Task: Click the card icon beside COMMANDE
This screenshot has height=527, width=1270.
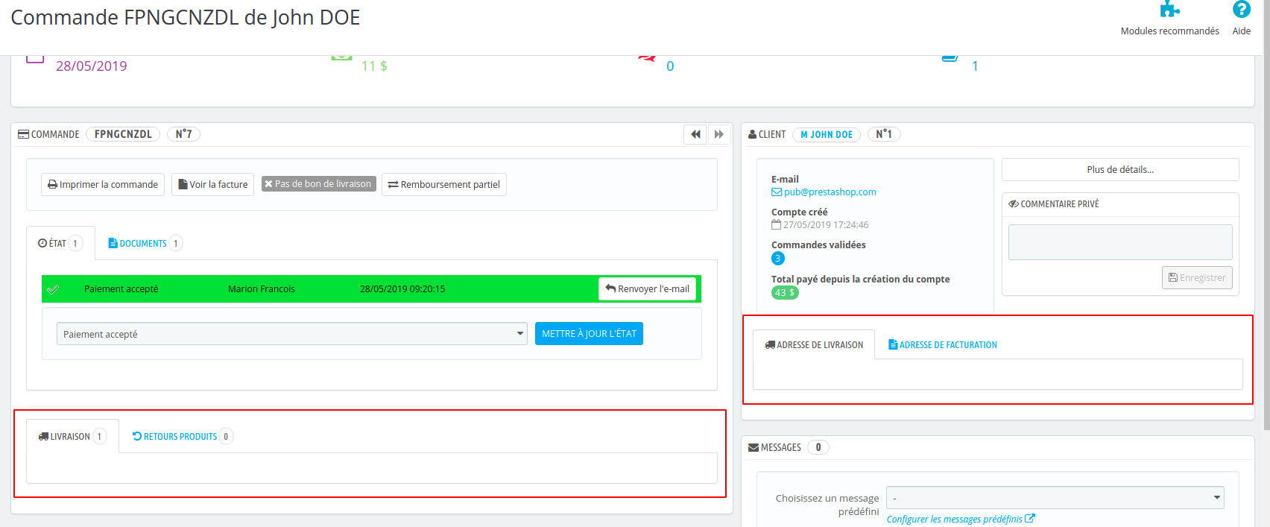Action: click(x=24, y=134)
